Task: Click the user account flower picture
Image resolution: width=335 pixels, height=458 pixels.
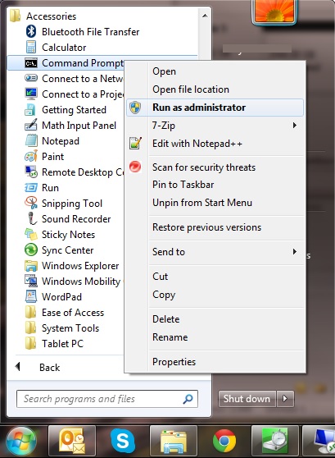Action: coord(274,11)
